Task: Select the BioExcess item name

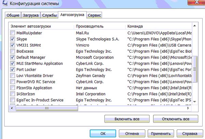Action: point(25,51)
